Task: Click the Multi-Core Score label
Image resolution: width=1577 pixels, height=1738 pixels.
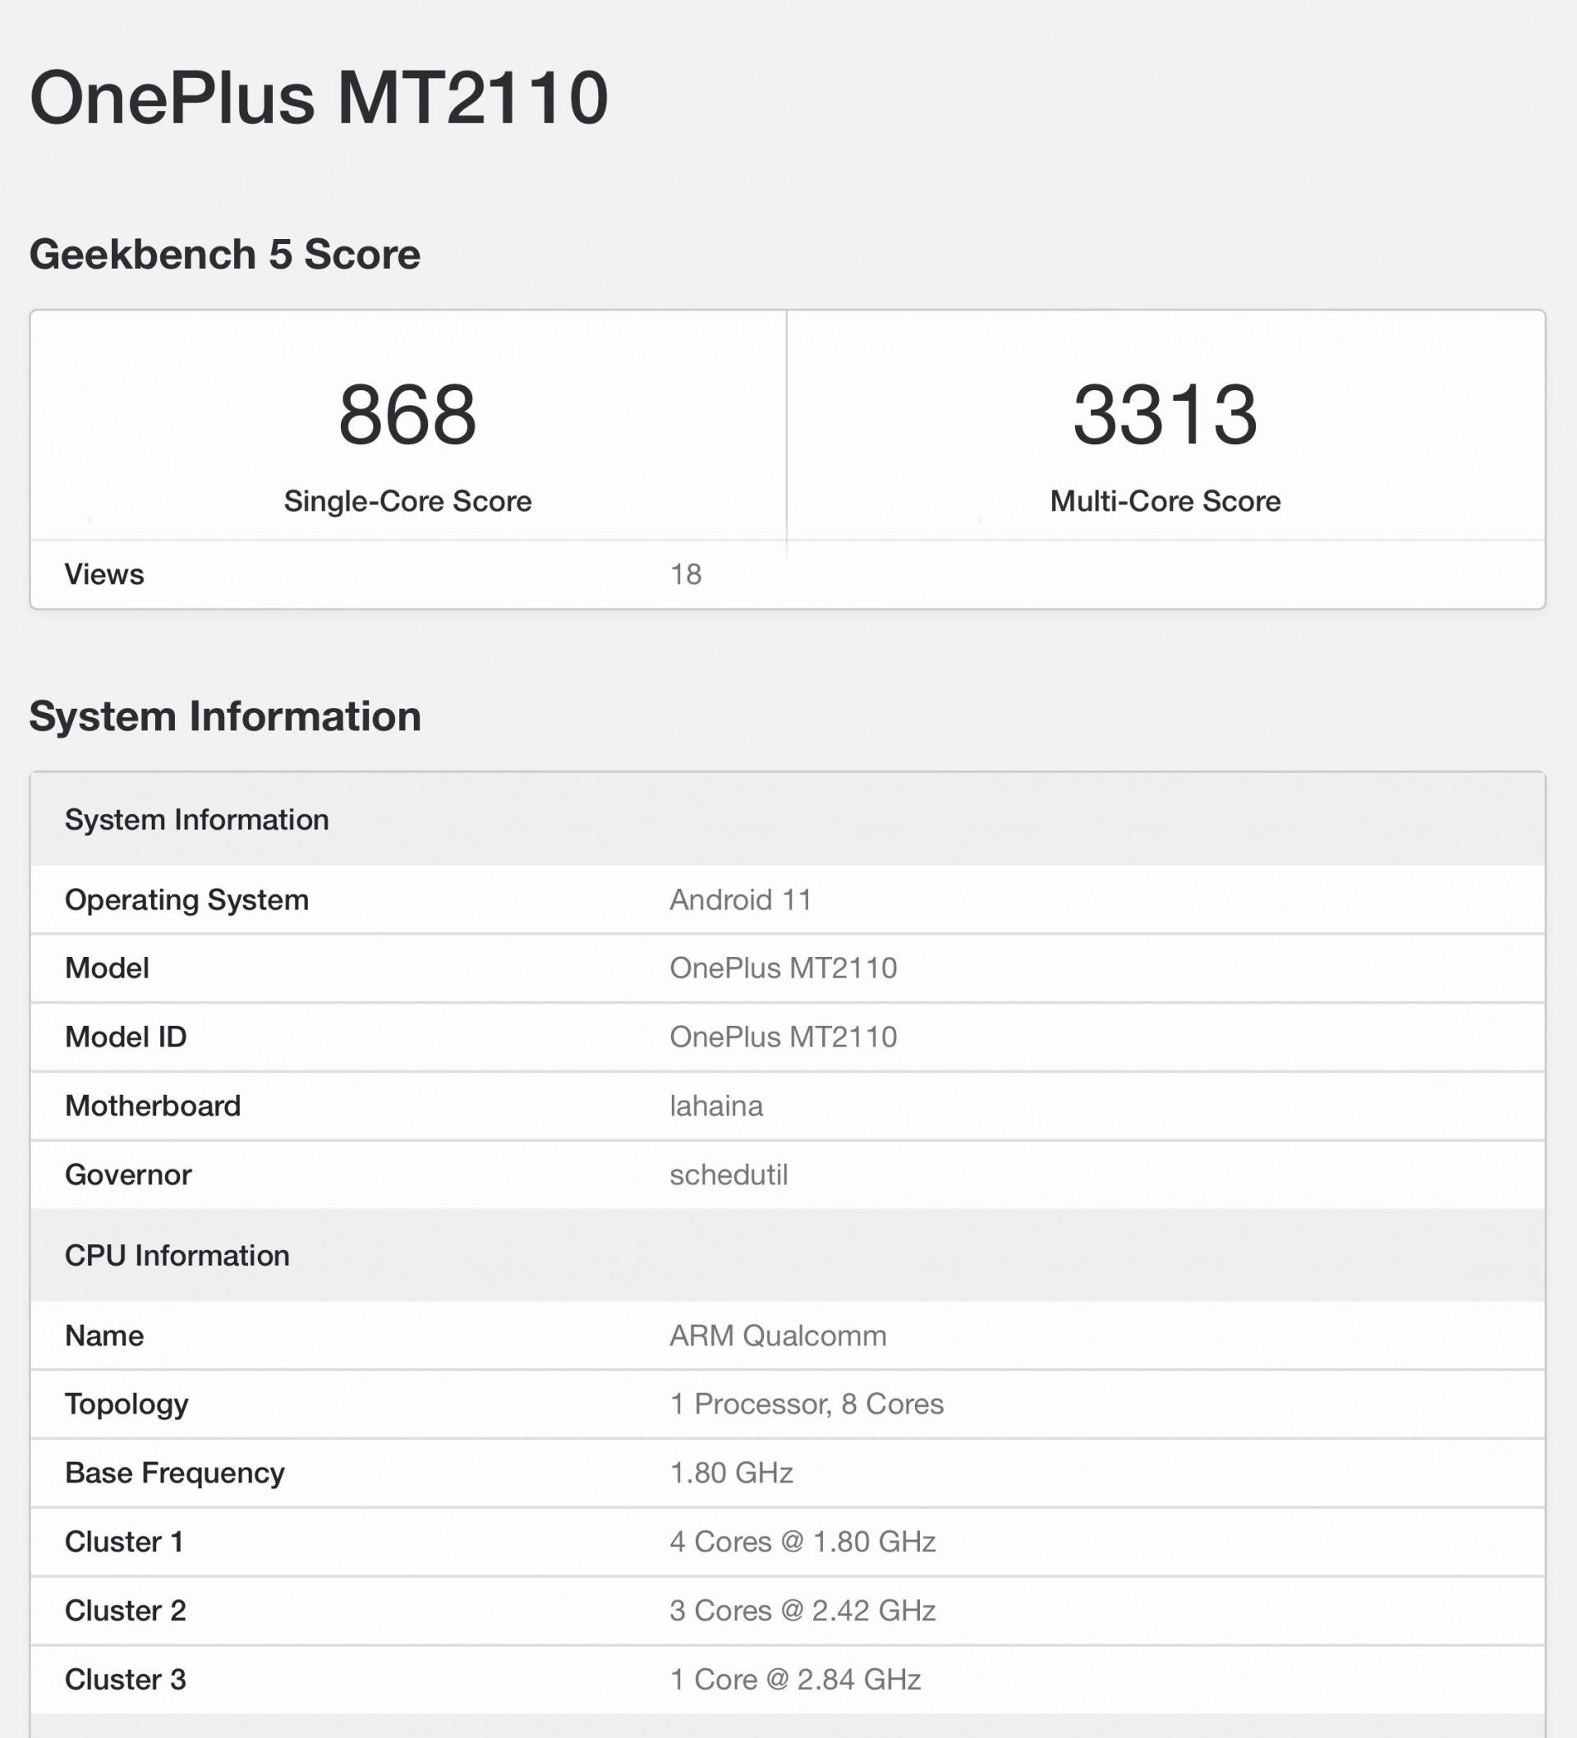Action: coord(1165,501)
